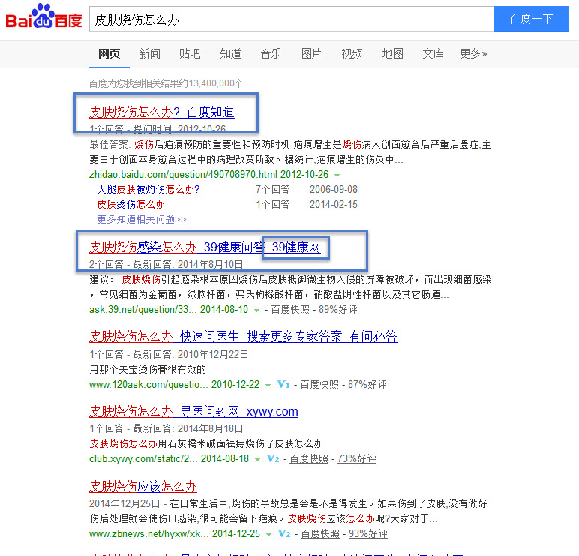This screenshot has height=556, width=579.
Task: Click the 89%好评 rating link
Action: pyautogui.click(x=337, y=310)
